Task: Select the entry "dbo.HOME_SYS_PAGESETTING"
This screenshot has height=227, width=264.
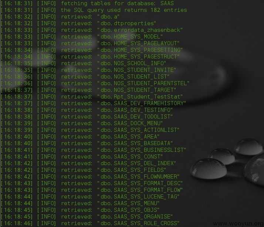Action: [140, 50]
